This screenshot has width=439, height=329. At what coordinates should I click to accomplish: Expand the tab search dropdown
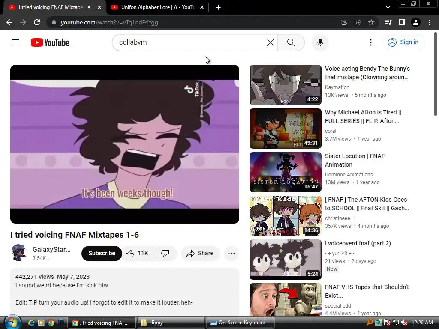(388, 7)
